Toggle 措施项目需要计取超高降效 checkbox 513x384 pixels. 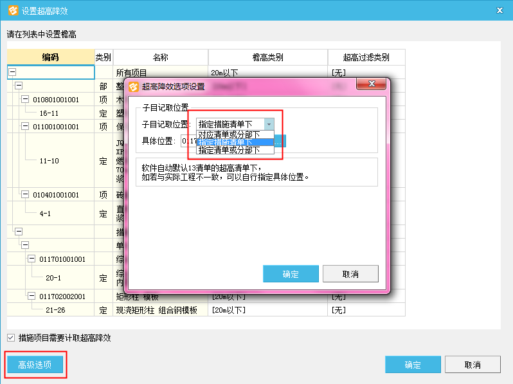click(11, 338)
